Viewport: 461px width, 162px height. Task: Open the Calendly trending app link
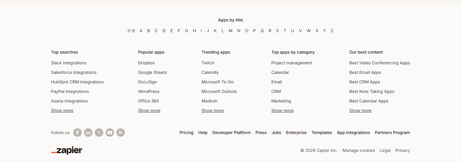(x=210, y=72)
